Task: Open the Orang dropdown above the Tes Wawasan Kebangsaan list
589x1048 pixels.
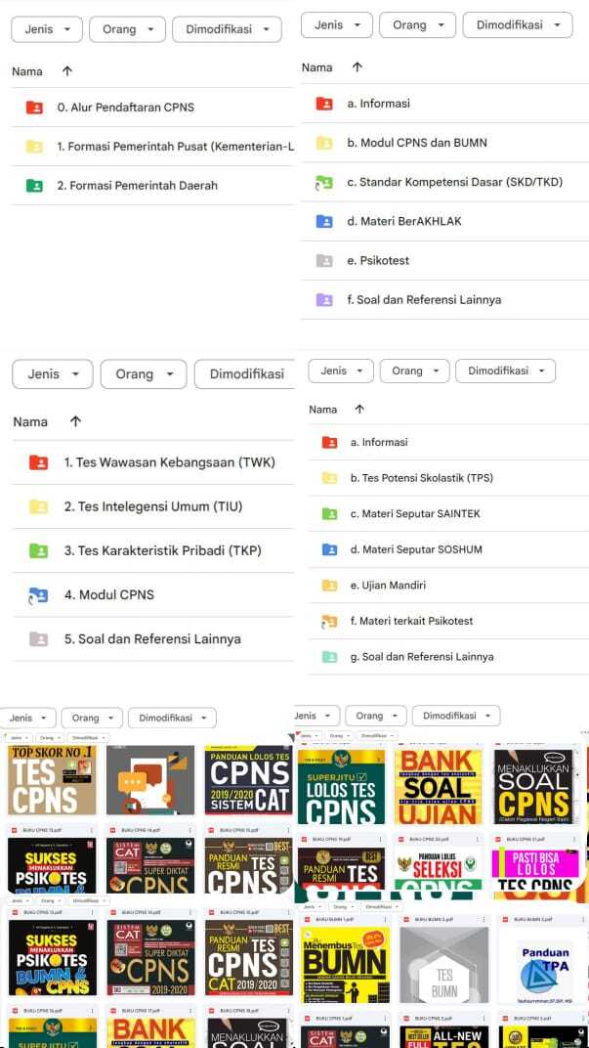Action: pyautogui.click(x=144, y=374)
